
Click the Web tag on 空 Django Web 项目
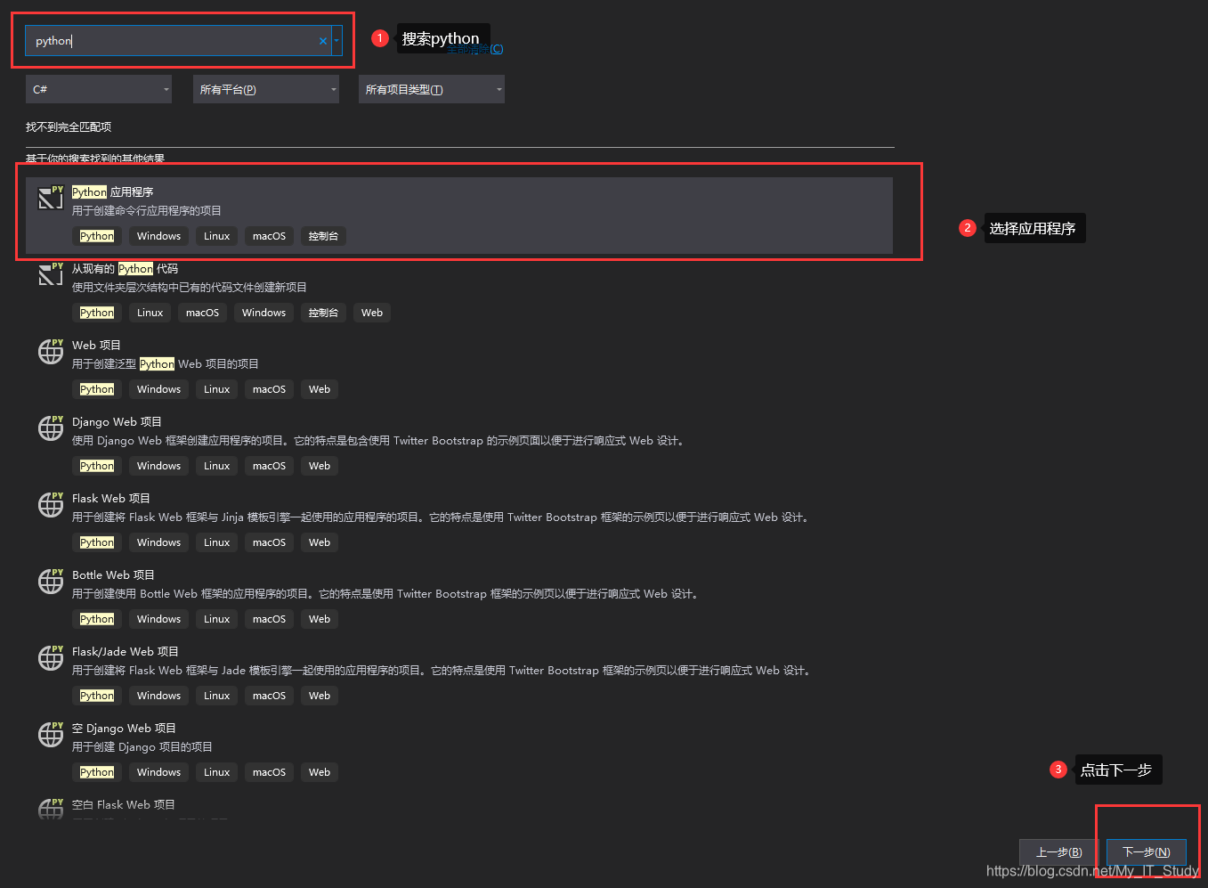click(320, 772)
